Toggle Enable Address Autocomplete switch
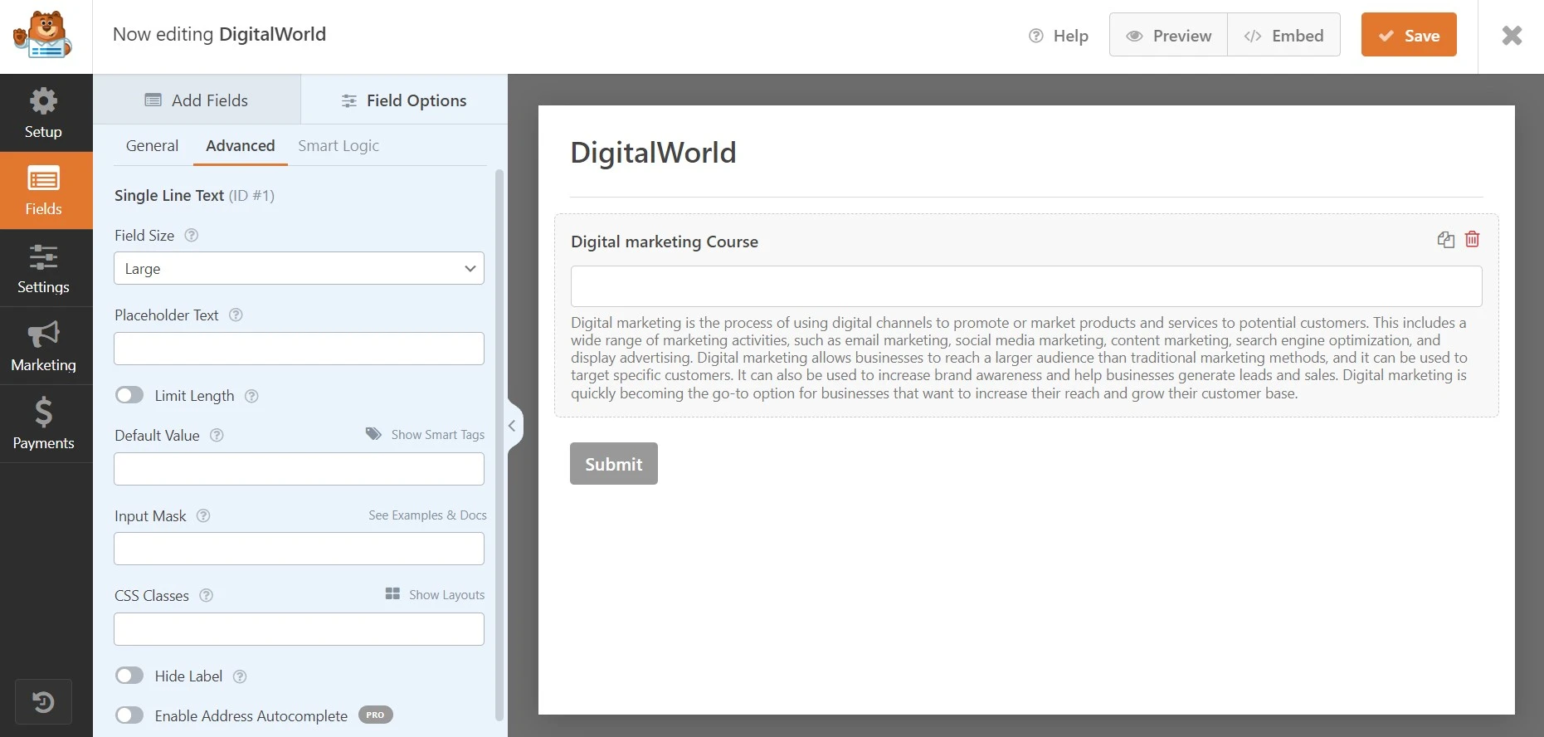Viewport: 1544px width, 737px height. pos(129,715)
